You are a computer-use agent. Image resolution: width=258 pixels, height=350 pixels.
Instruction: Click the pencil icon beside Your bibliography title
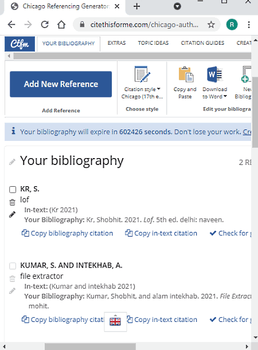point(12,162)
